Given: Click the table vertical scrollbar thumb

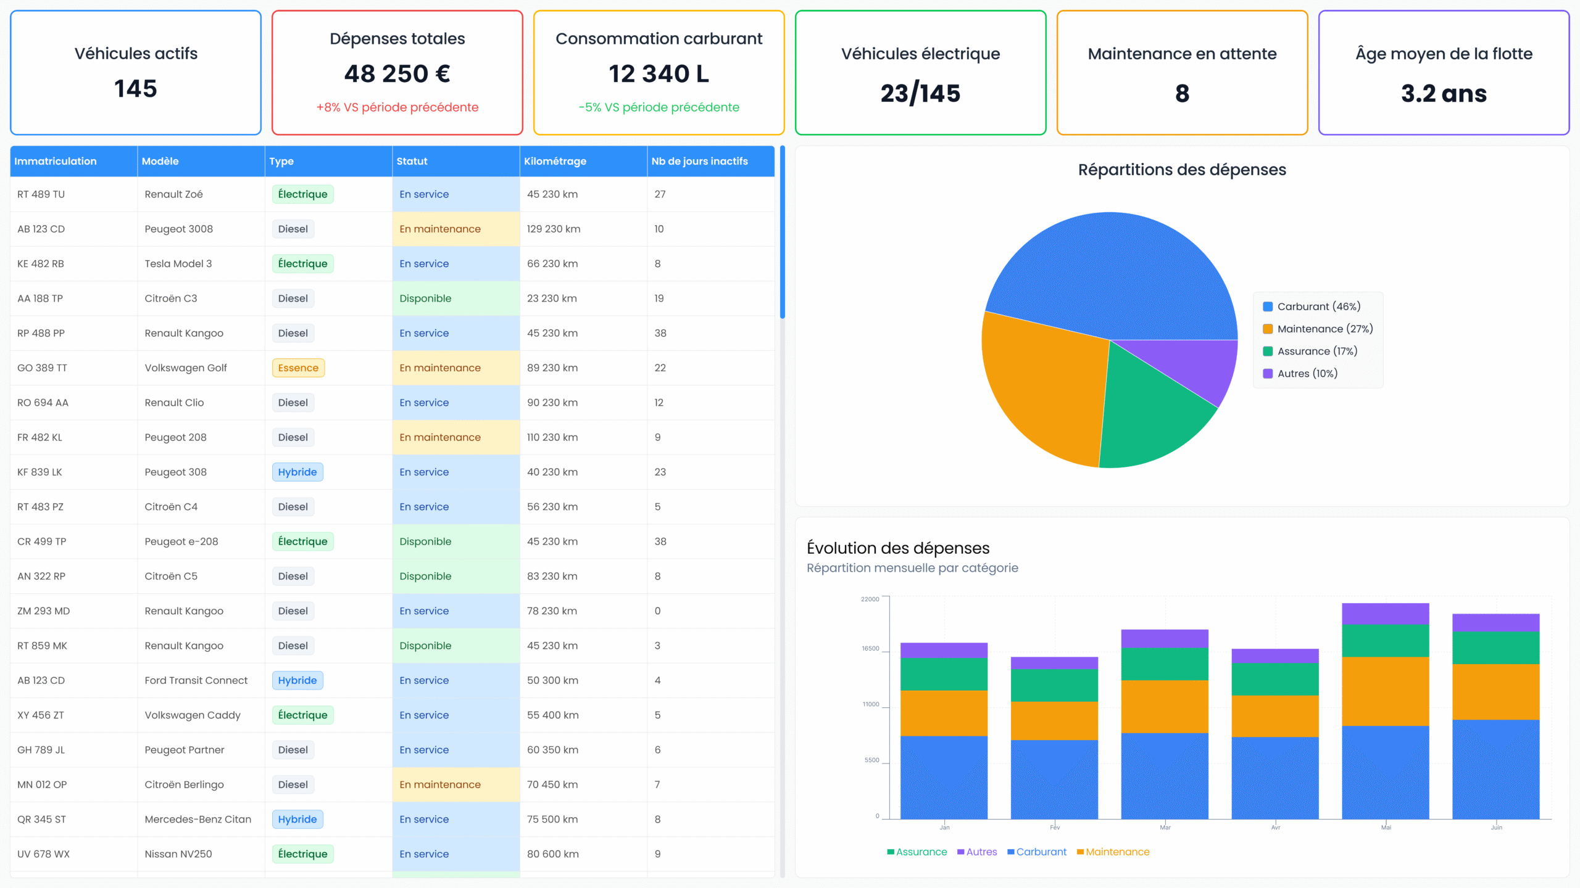Looking at the screenshot, I should click(783, 232).
